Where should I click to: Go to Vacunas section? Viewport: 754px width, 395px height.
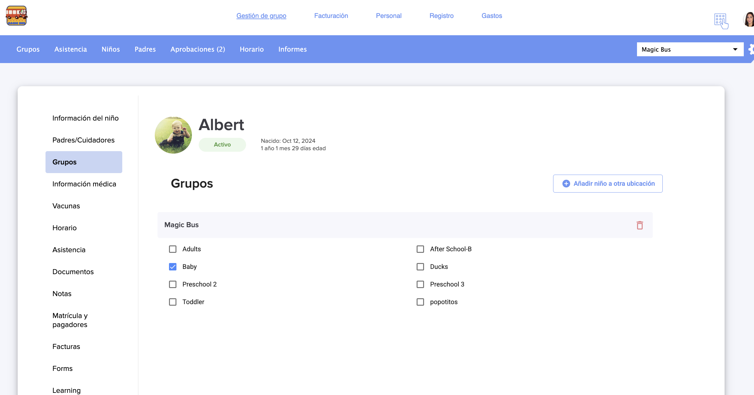[x=66, y=206]
